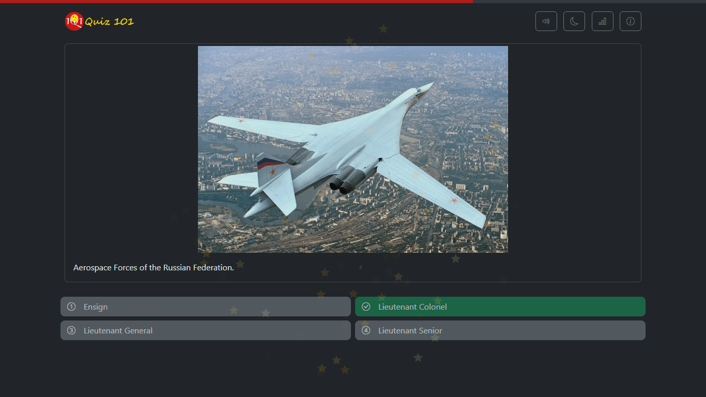Choose Lieutenant Senior as your answer
Viewport: 706px width, 397px height.
(500, 330)
